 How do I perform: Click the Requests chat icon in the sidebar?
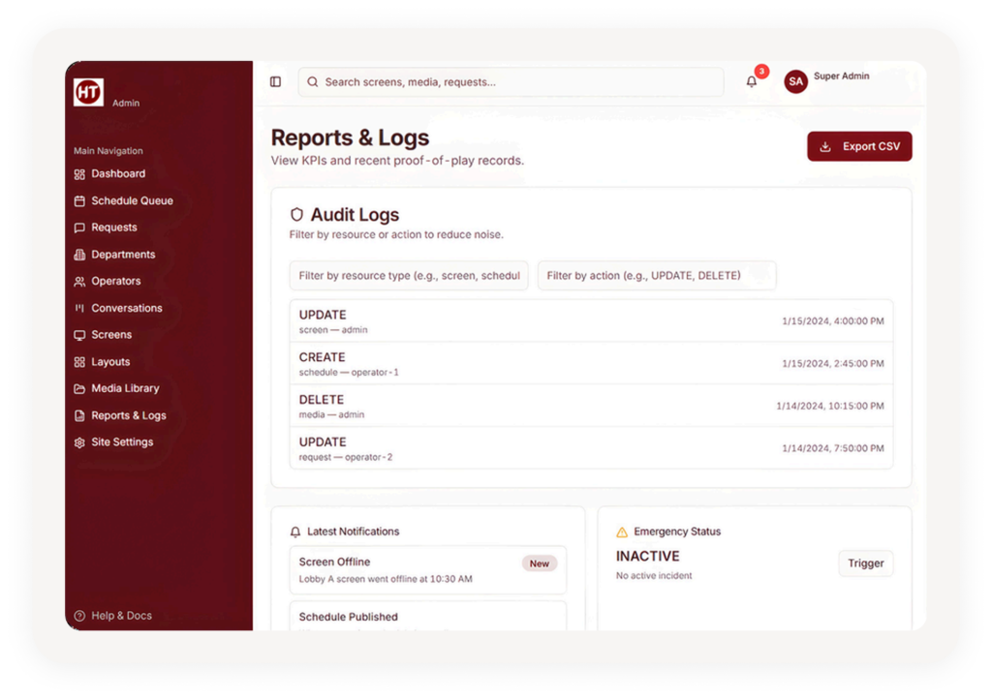79,228
